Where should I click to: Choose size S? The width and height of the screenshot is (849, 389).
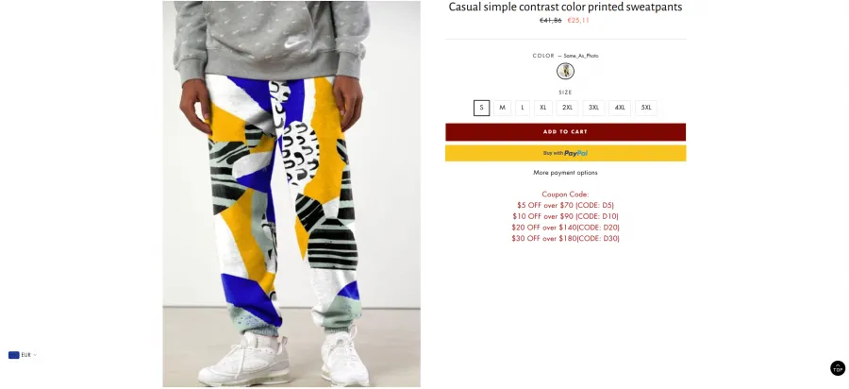481,108
